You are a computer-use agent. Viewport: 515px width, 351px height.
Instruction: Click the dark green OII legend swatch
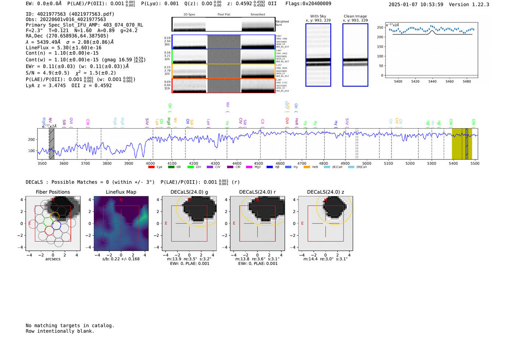pos(171,167)
